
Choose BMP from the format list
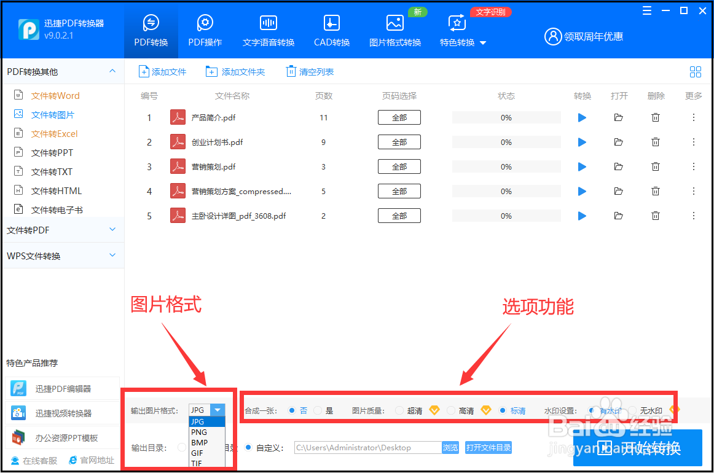click(x=206, y=442)
